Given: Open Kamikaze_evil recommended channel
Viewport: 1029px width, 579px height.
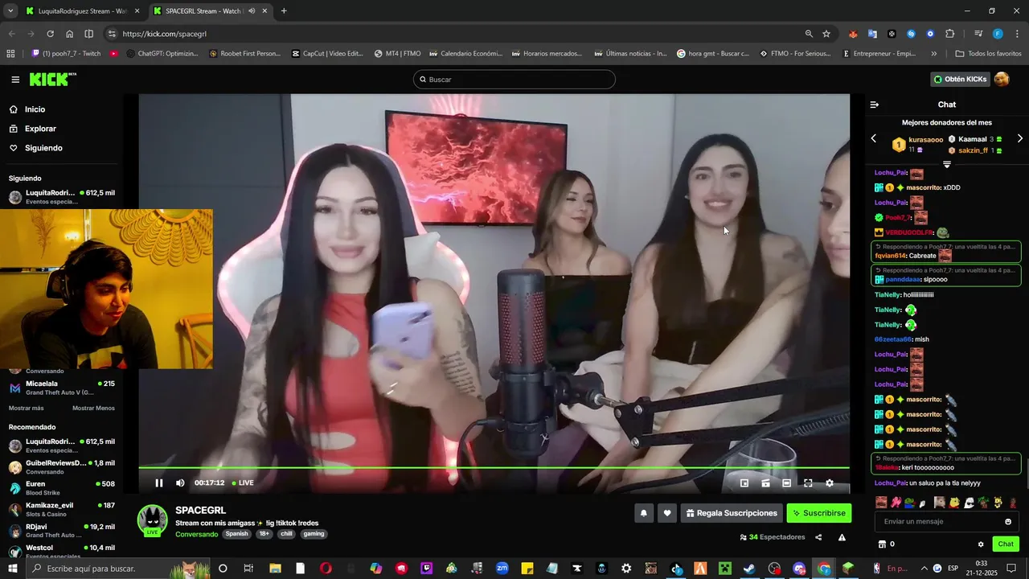Looking at the screenshot, I should point(62,509).
